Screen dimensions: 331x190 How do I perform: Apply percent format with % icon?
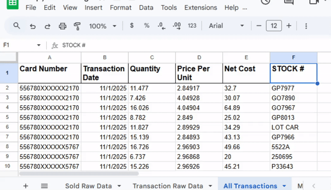pyautogui.click(x=146, y=26)
